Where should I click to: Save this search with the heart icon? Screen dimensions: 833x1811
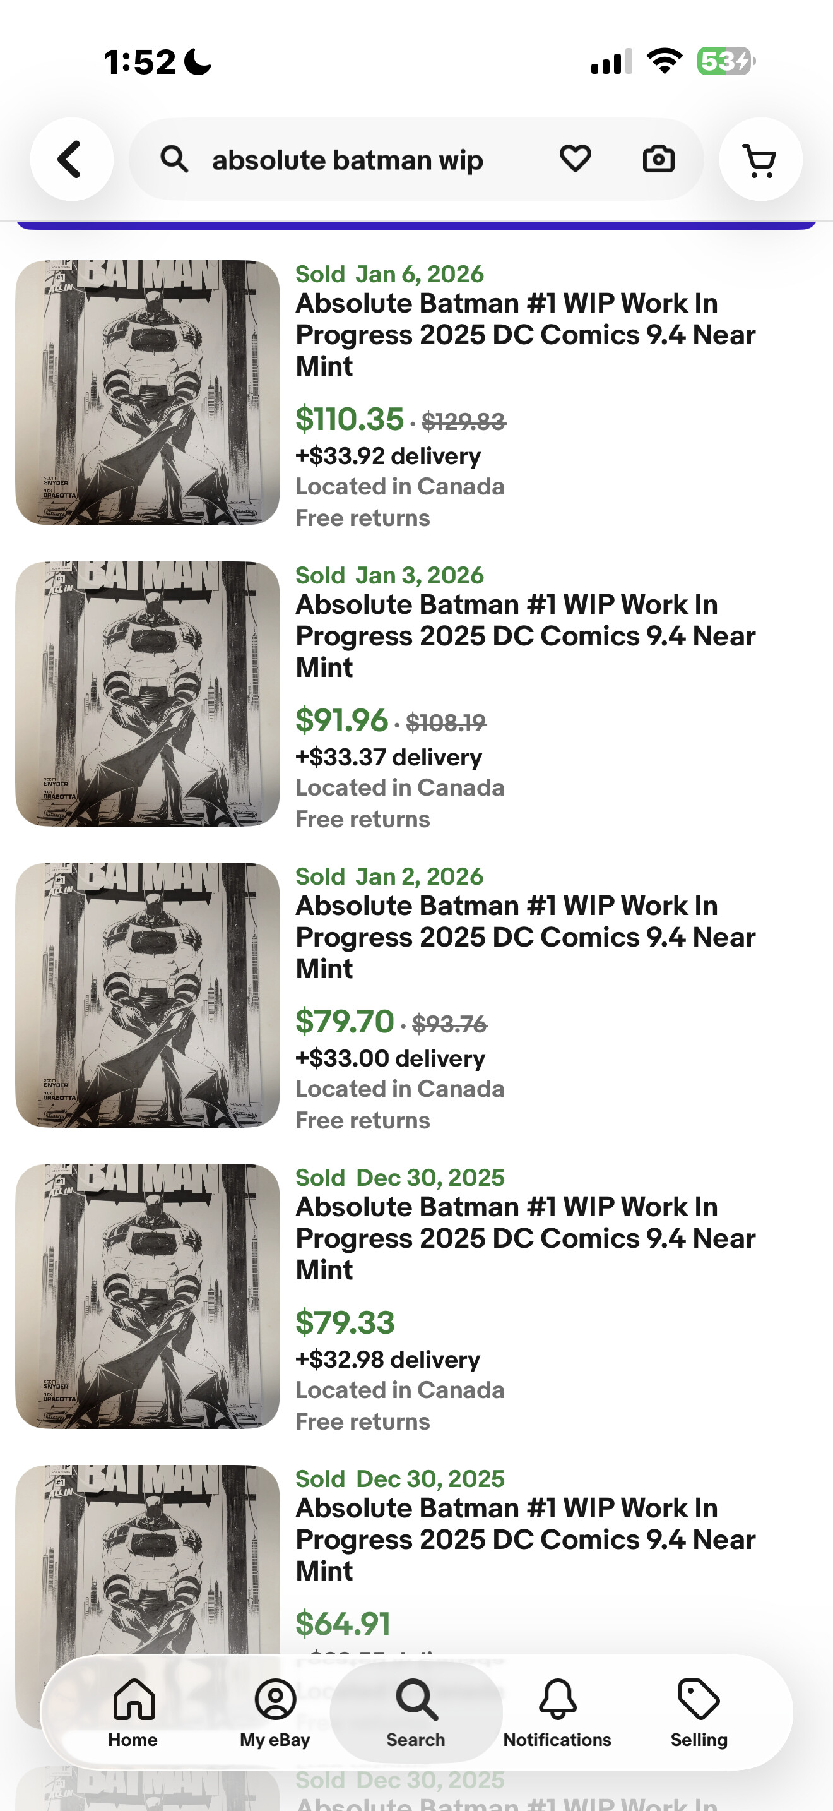[574, 159]
